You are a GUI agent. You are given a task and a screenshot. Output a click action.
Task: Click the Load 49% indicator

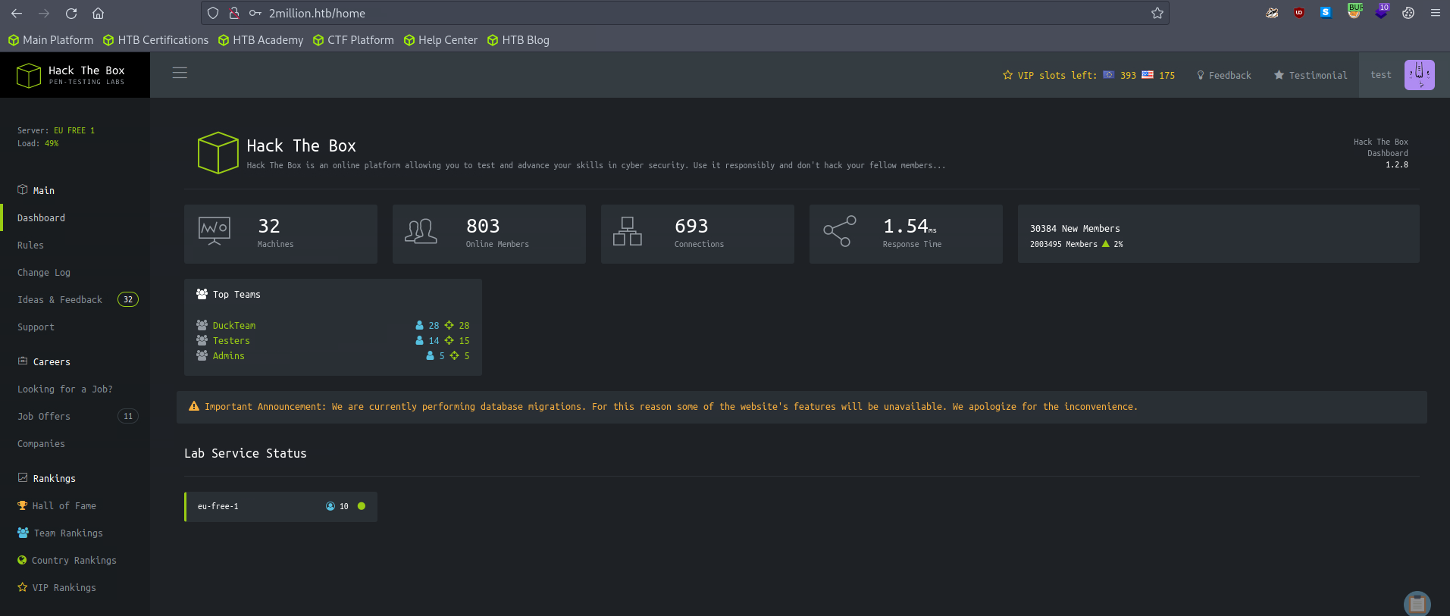point(38,143)
